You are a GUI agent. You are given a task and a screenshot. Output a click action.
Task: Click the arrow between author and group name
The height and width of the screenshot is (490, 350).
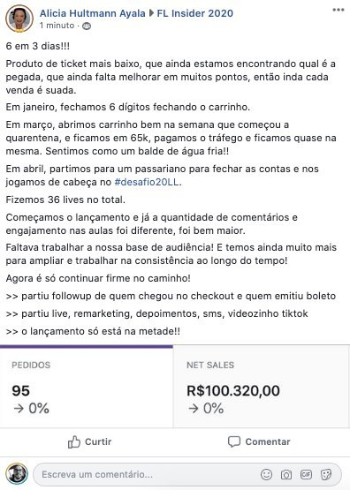pyautogui.click(x=151, y=13)
